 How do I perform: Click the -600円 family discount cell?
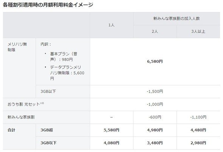[155, 117]
